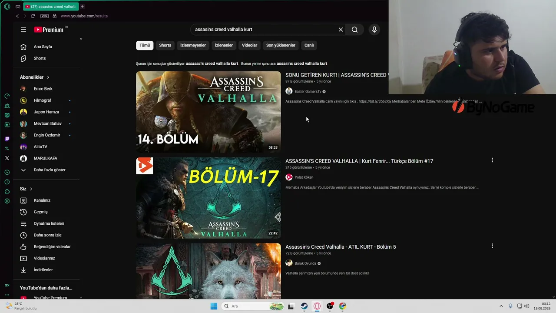Select the İzlenmeyenler filter chip
Image resolution: width=556 pixels, height=313 pixels.
click(193, 45)
